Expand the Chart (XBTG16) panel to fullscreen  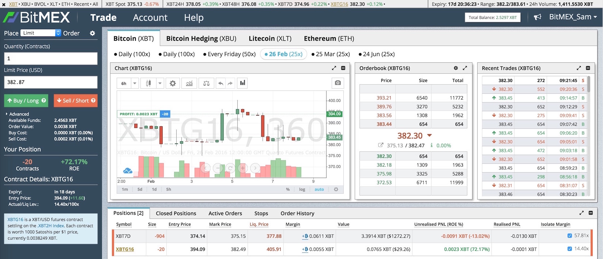334,68
